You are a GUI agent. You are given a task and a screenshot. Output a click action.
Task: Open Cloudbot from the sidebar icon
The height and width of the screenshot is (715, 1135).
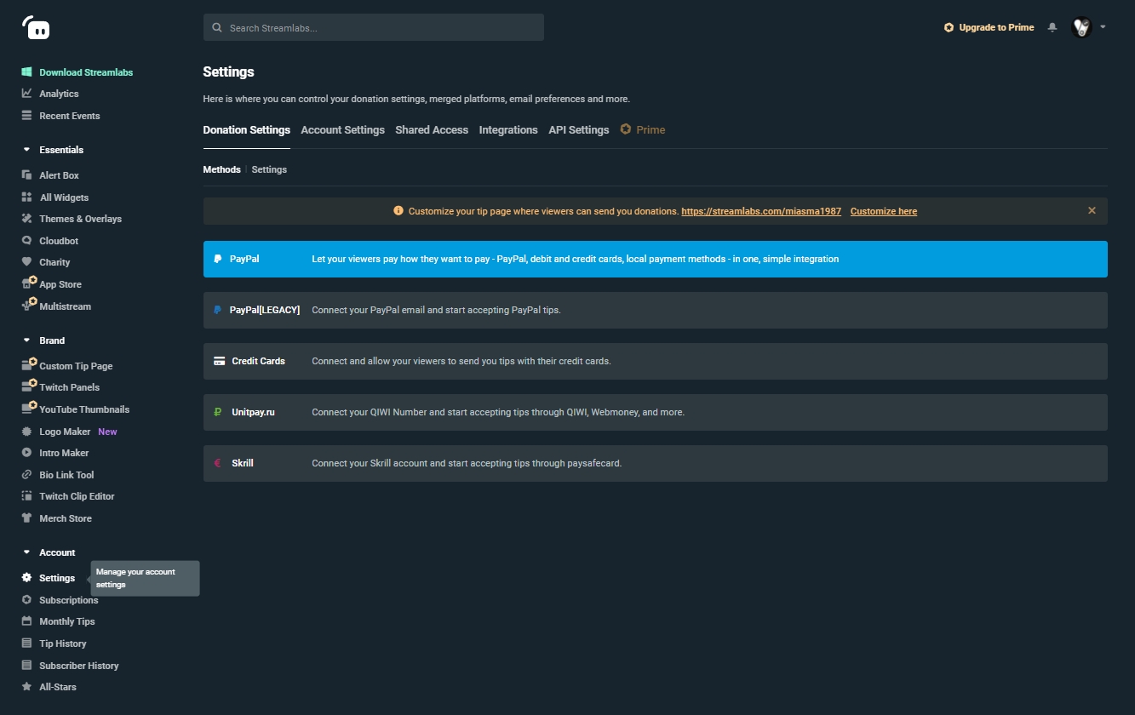pos(27,241)
